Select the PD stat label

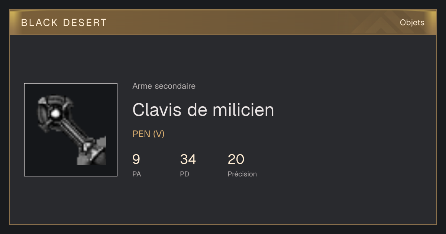point(185,174)
